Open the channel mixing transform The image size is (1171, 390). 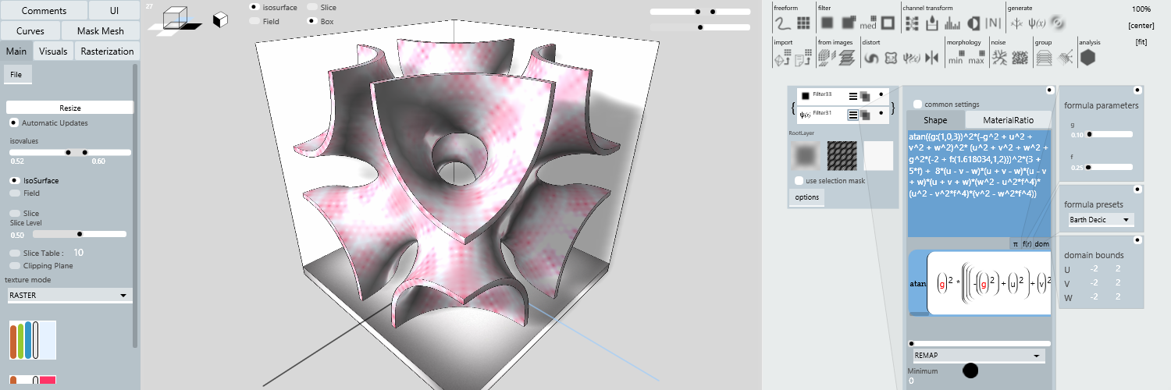coord(912,23)
